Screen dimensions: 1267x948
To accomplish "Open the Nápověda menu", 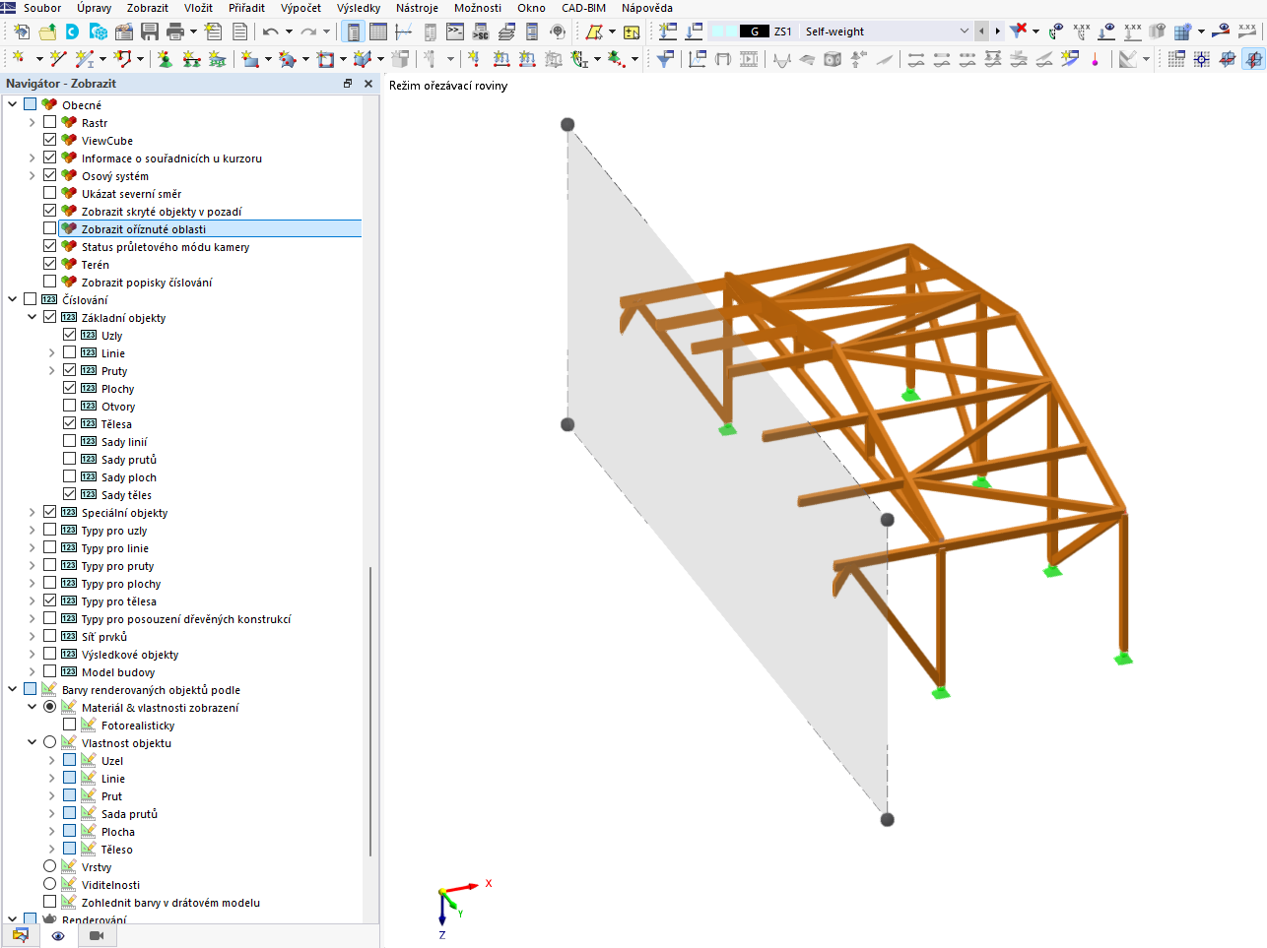I will 647,8.
